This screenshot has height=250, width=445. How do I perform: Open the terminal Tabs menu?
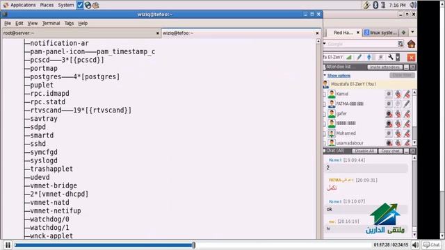(x=69, y=23)
